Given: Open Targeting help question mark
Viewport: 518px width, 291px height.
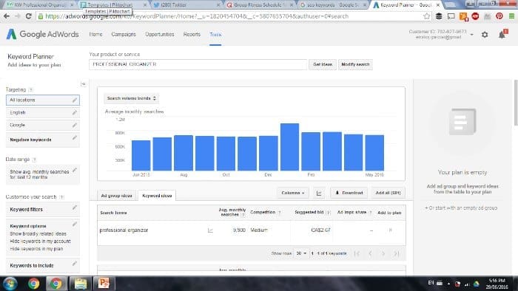Looking at the screenshot, I should [x=31, y=90].
